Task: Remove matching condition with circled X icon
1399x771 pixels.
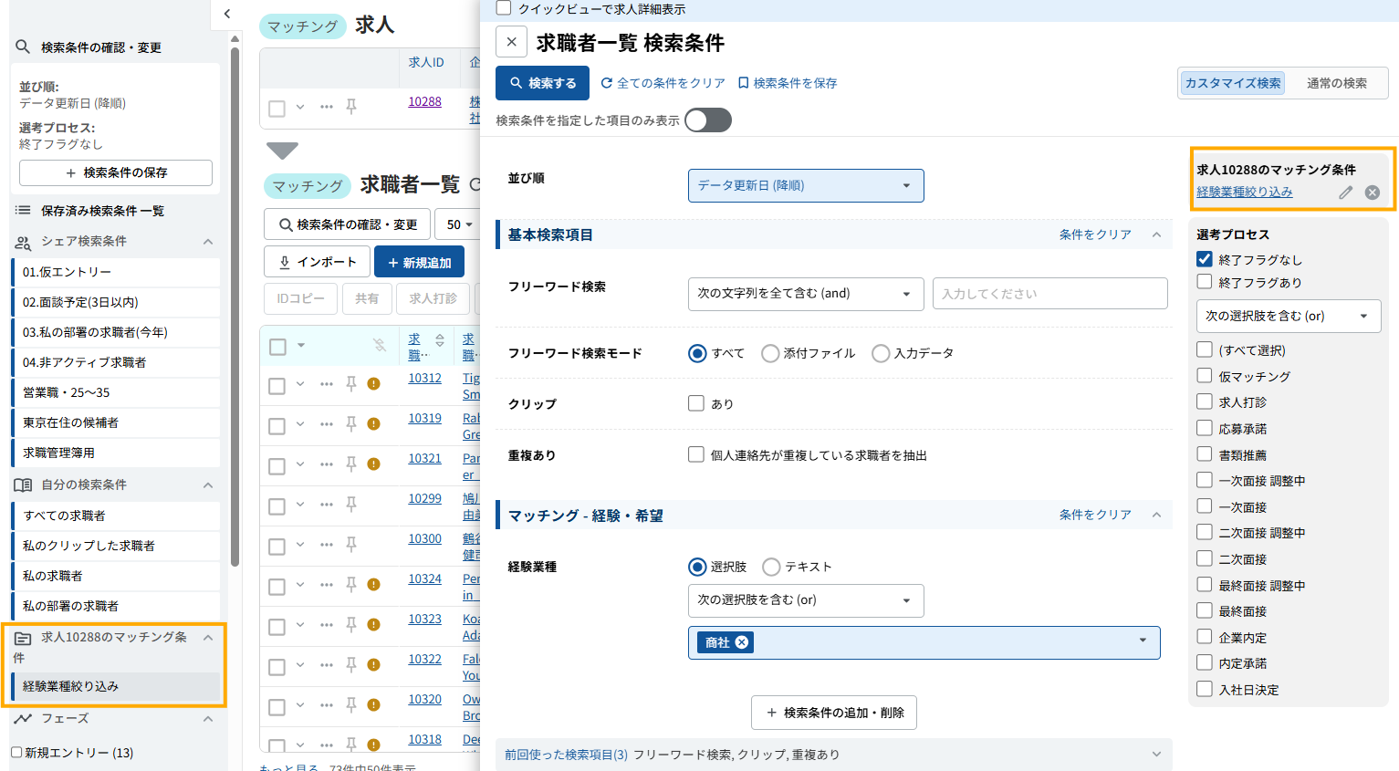Action: tap(1372, 193)
